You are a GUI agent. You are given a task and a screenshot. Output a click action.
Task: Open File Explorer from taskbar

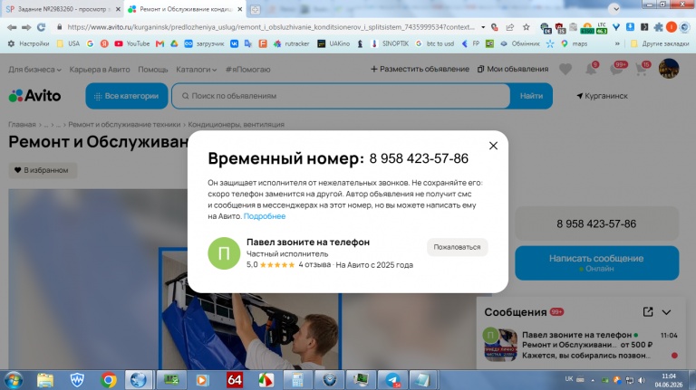[x=44, y=380]
